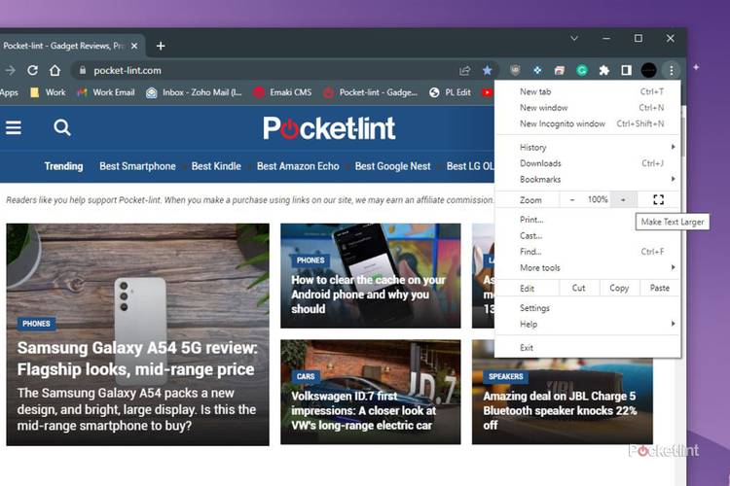Increase zoom with the plus button
The width and height of the screenshot is (730, 486).
[x=623, y=199]
